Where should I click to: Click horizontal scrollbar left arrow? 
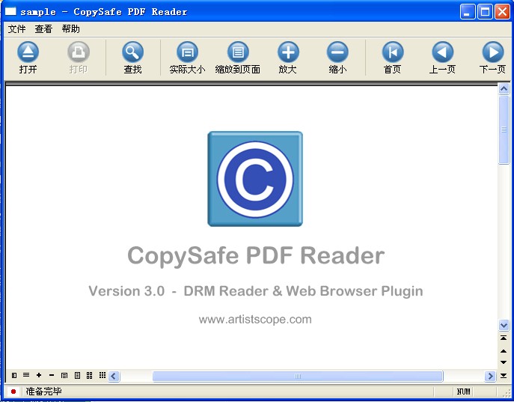coord(114,376)
